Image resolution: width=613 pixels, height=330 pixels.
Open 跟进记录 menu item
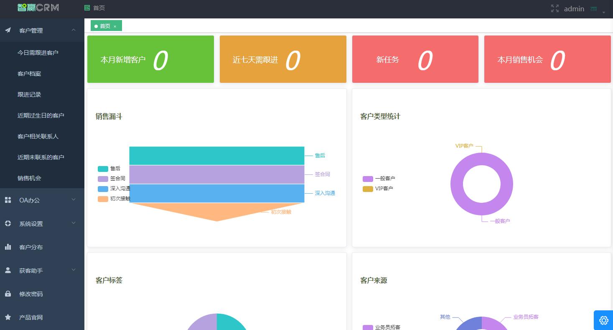pos(42,95)
